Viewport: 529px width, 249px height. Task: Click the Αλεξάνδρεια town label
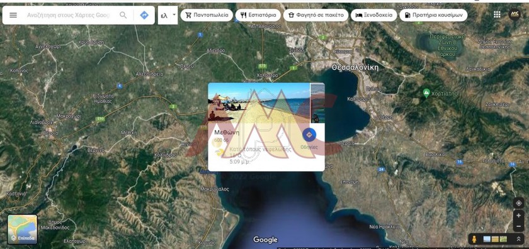pos(149,74)
